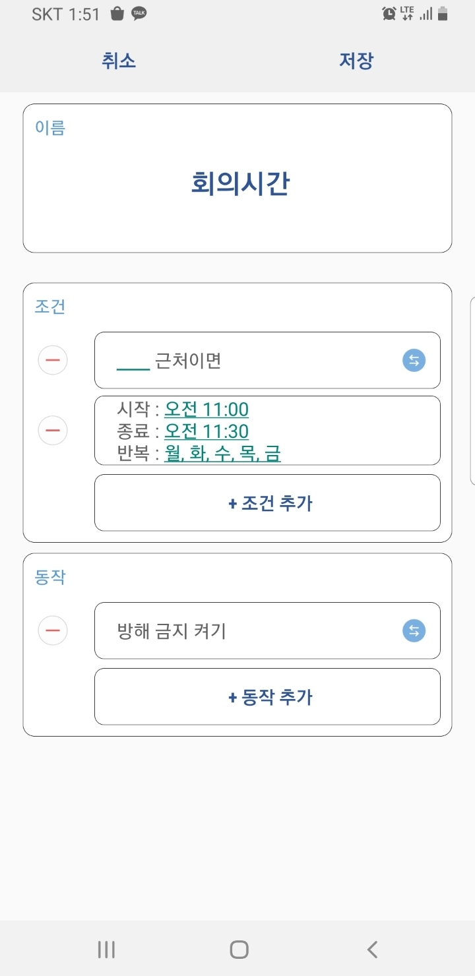Remove the '근처이면' location condition
Image resolution: width=475 pixels, height=976 pixels.
coord(53,360)
